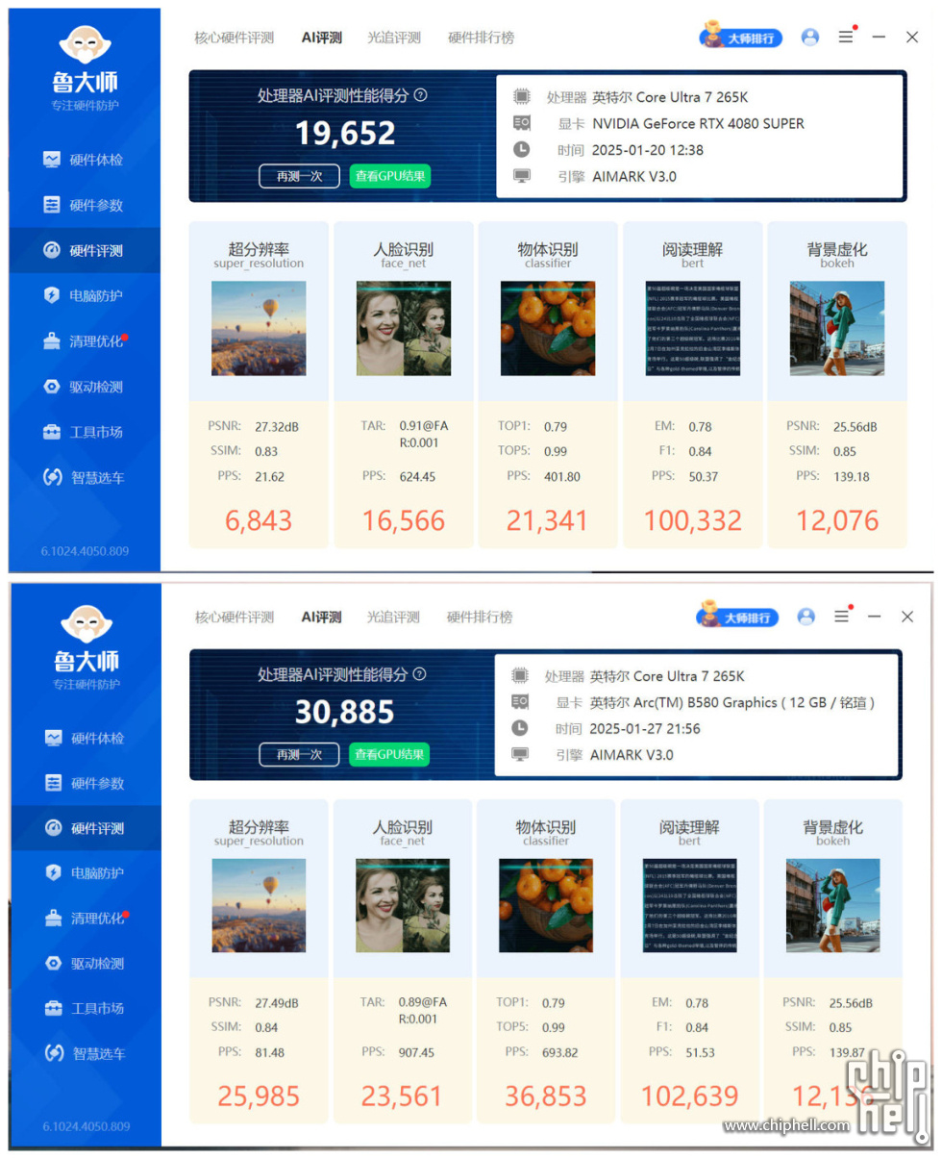Switch to 核心硬件评测 tab in the top window

click(x=234, y=38)
